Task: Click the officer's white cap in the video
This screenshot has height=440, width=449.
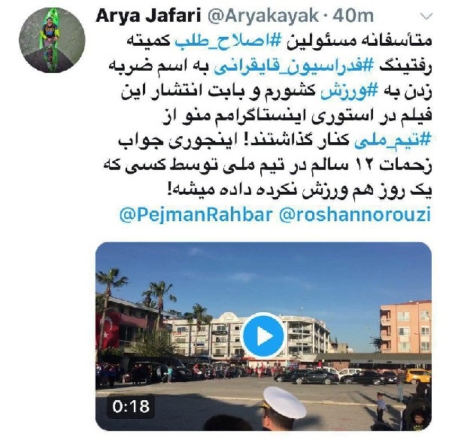Action: coord(284,401)
